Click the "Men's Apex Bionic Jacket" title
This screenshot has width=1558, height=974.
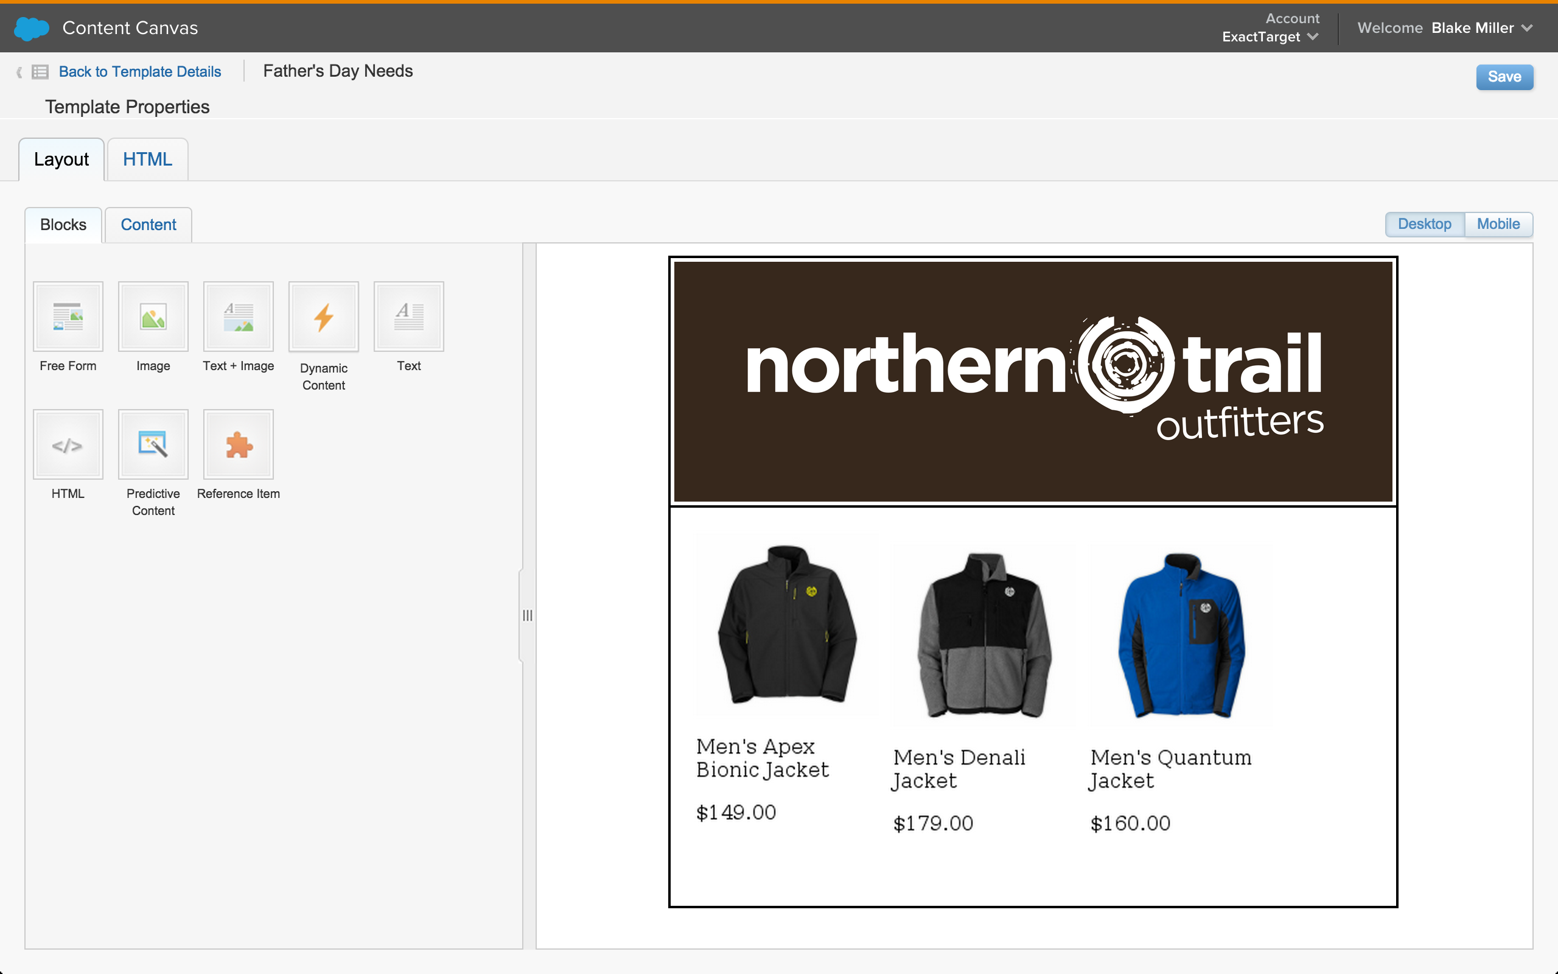point(762,759)
